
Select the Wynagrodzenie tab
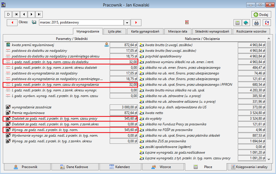88,31
